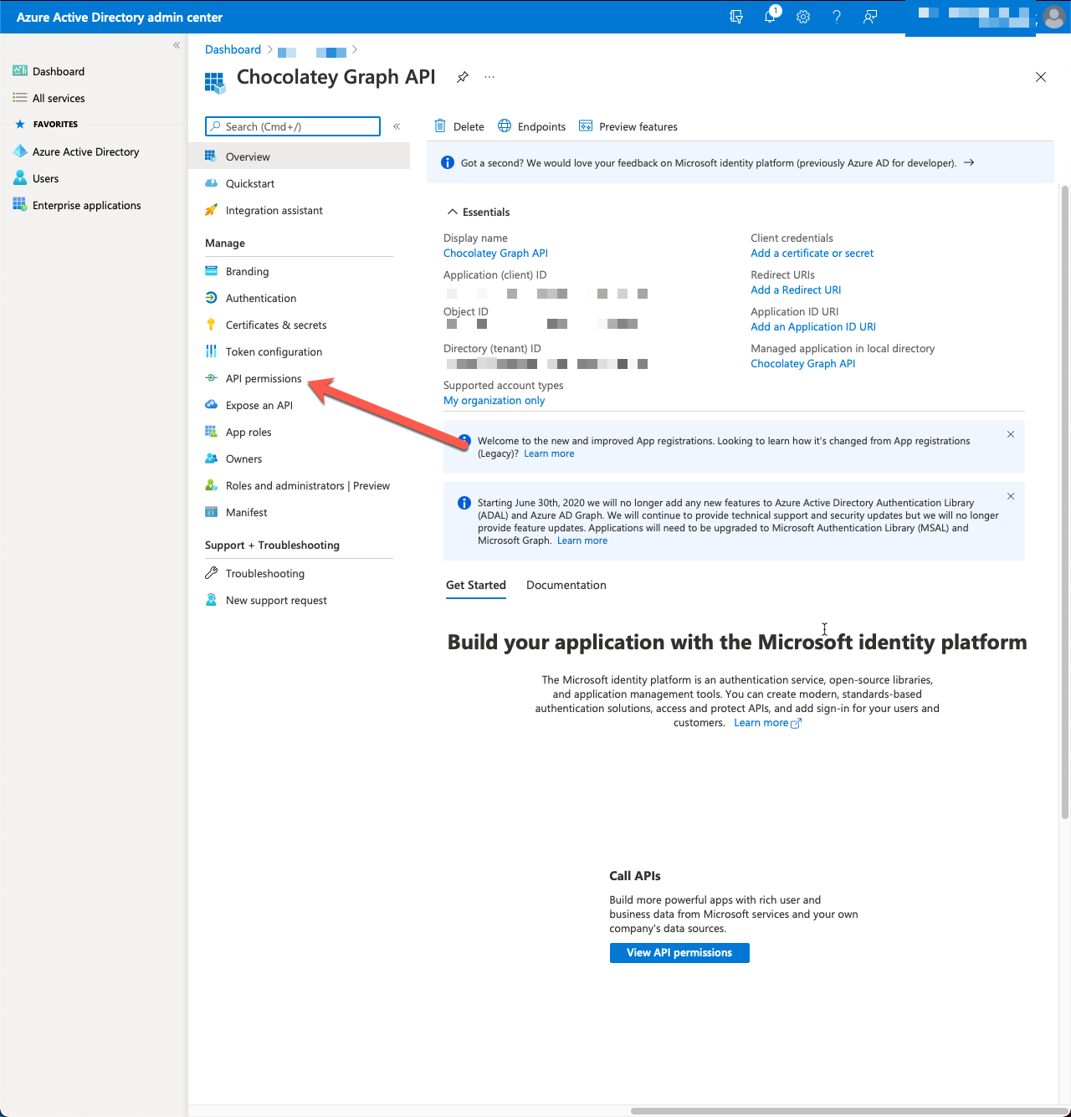Close the Chocolatey Graph API blade
The image size is (1071, 1117).
tap(1041, 77)
